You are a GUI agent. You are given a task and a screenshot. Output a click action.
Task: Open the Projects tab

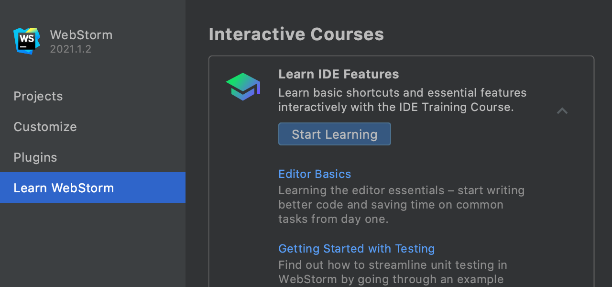(x=38, y=96)
